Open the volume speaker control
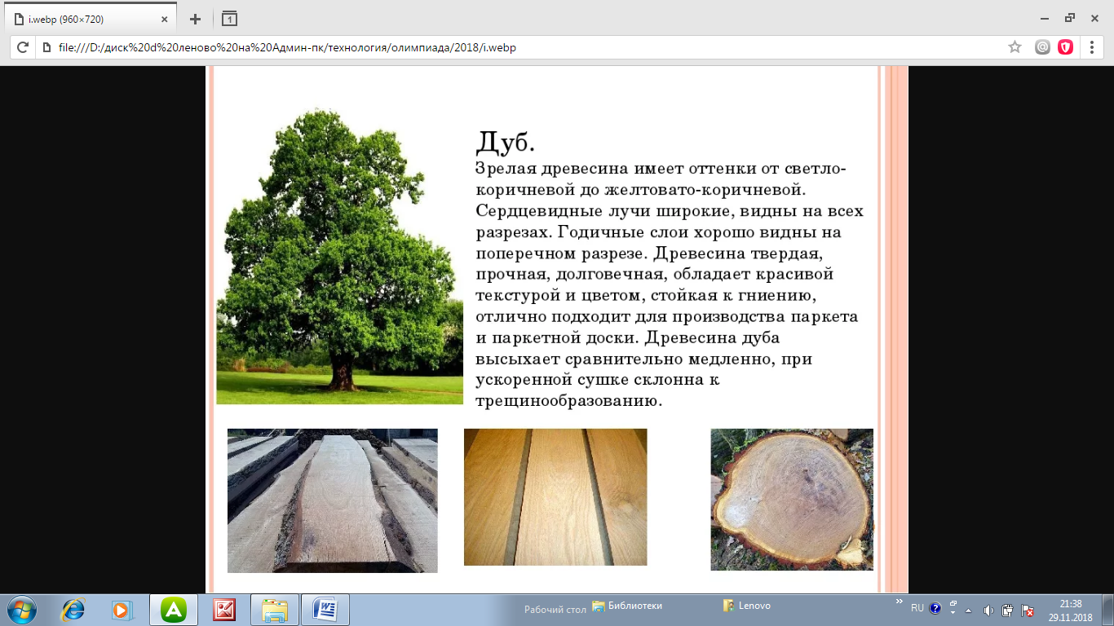 pos(988,610)
